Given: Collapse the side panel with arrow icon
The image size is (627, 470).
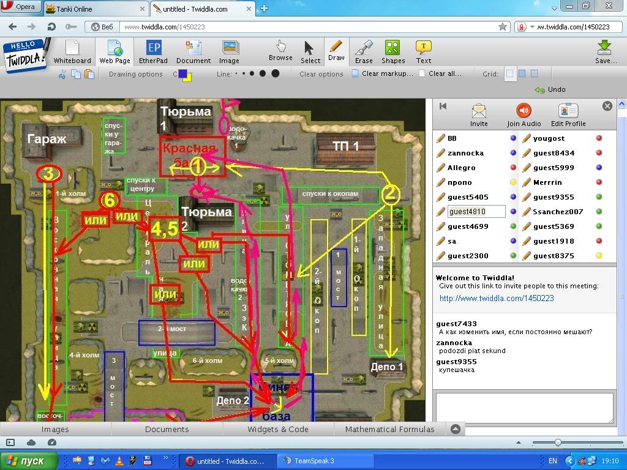Looking at the screenshot, I should (443, 106).
